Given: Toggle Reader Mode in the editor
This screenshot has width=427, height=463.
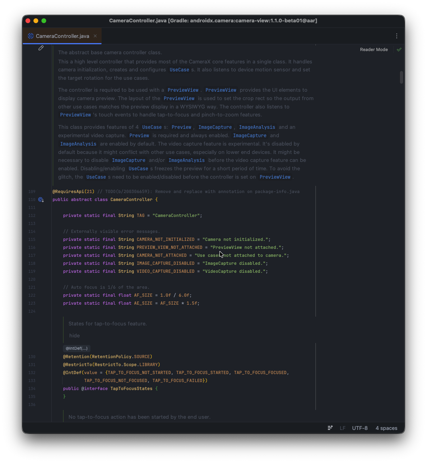Looking at the screenshot, I should (374, 49).
